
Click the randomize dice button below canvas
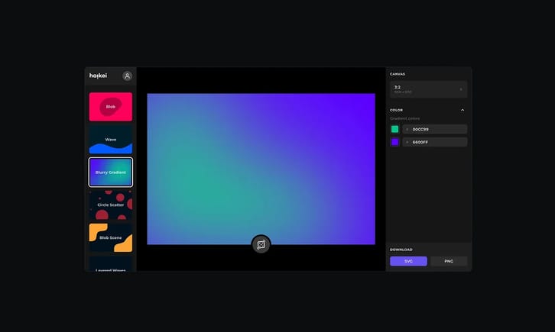(x=261, y=244)
